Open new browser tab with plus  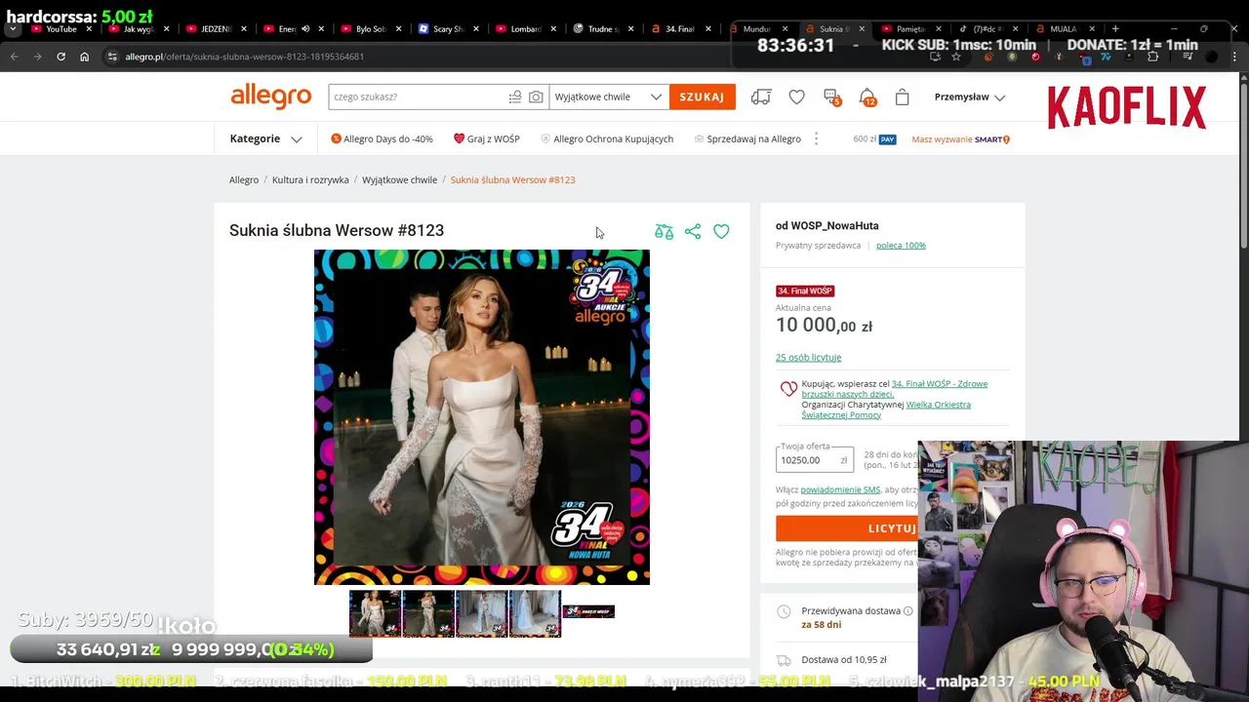point(1115,29)
